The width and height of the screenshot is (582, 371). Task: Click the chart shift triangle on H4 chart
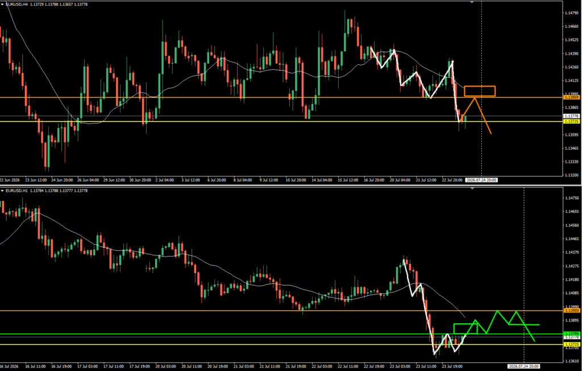point(472,2)
